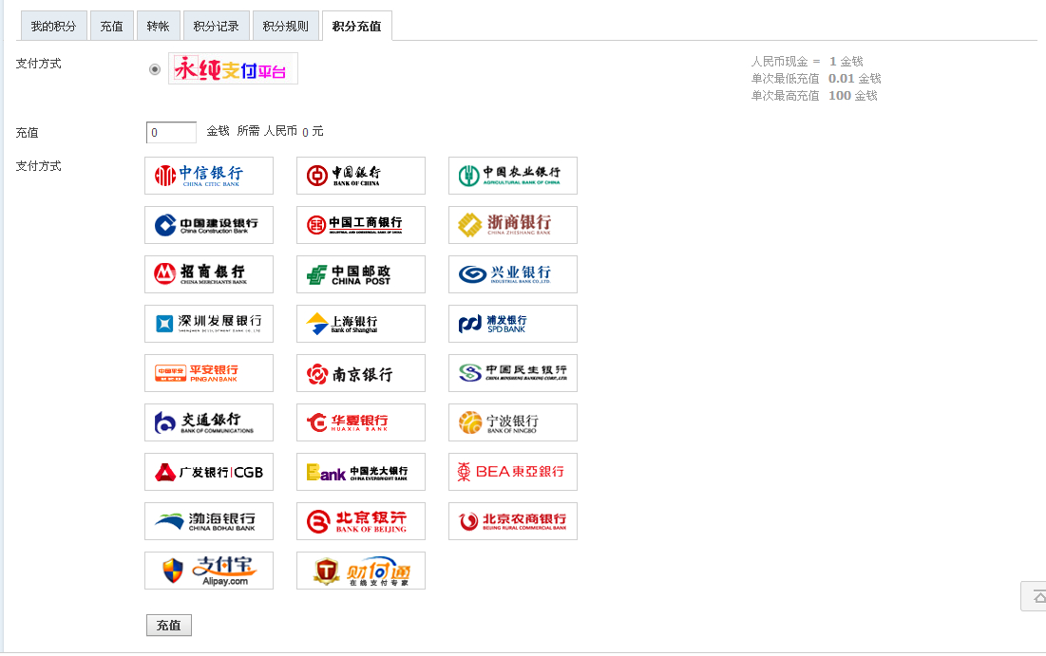Switch to the 充值 tab
This screenshot has height=656, width=1046.
click(111, 26)
